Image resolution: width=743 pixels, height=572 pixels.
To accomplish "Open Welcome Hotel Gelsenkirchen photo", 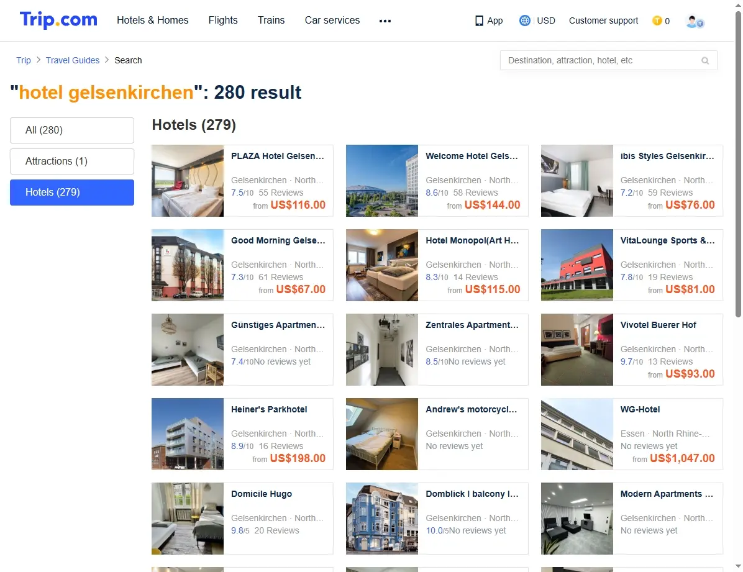I will point(382,181).
